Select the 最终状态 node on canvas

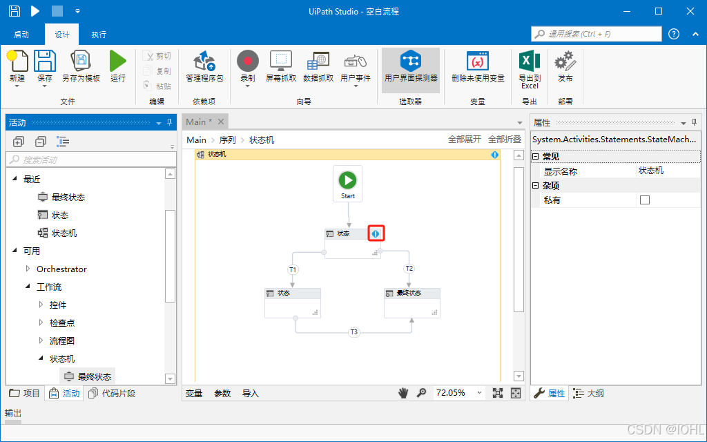[x=412, y=303]
